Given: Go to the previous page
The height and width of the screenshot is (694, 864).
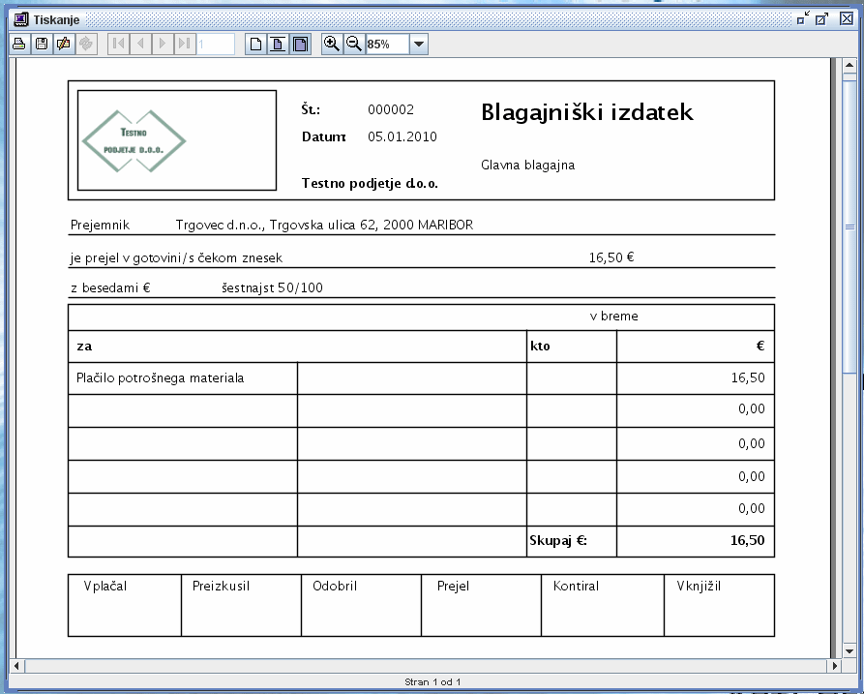Looking at the screenshot, I should [140, 44].
